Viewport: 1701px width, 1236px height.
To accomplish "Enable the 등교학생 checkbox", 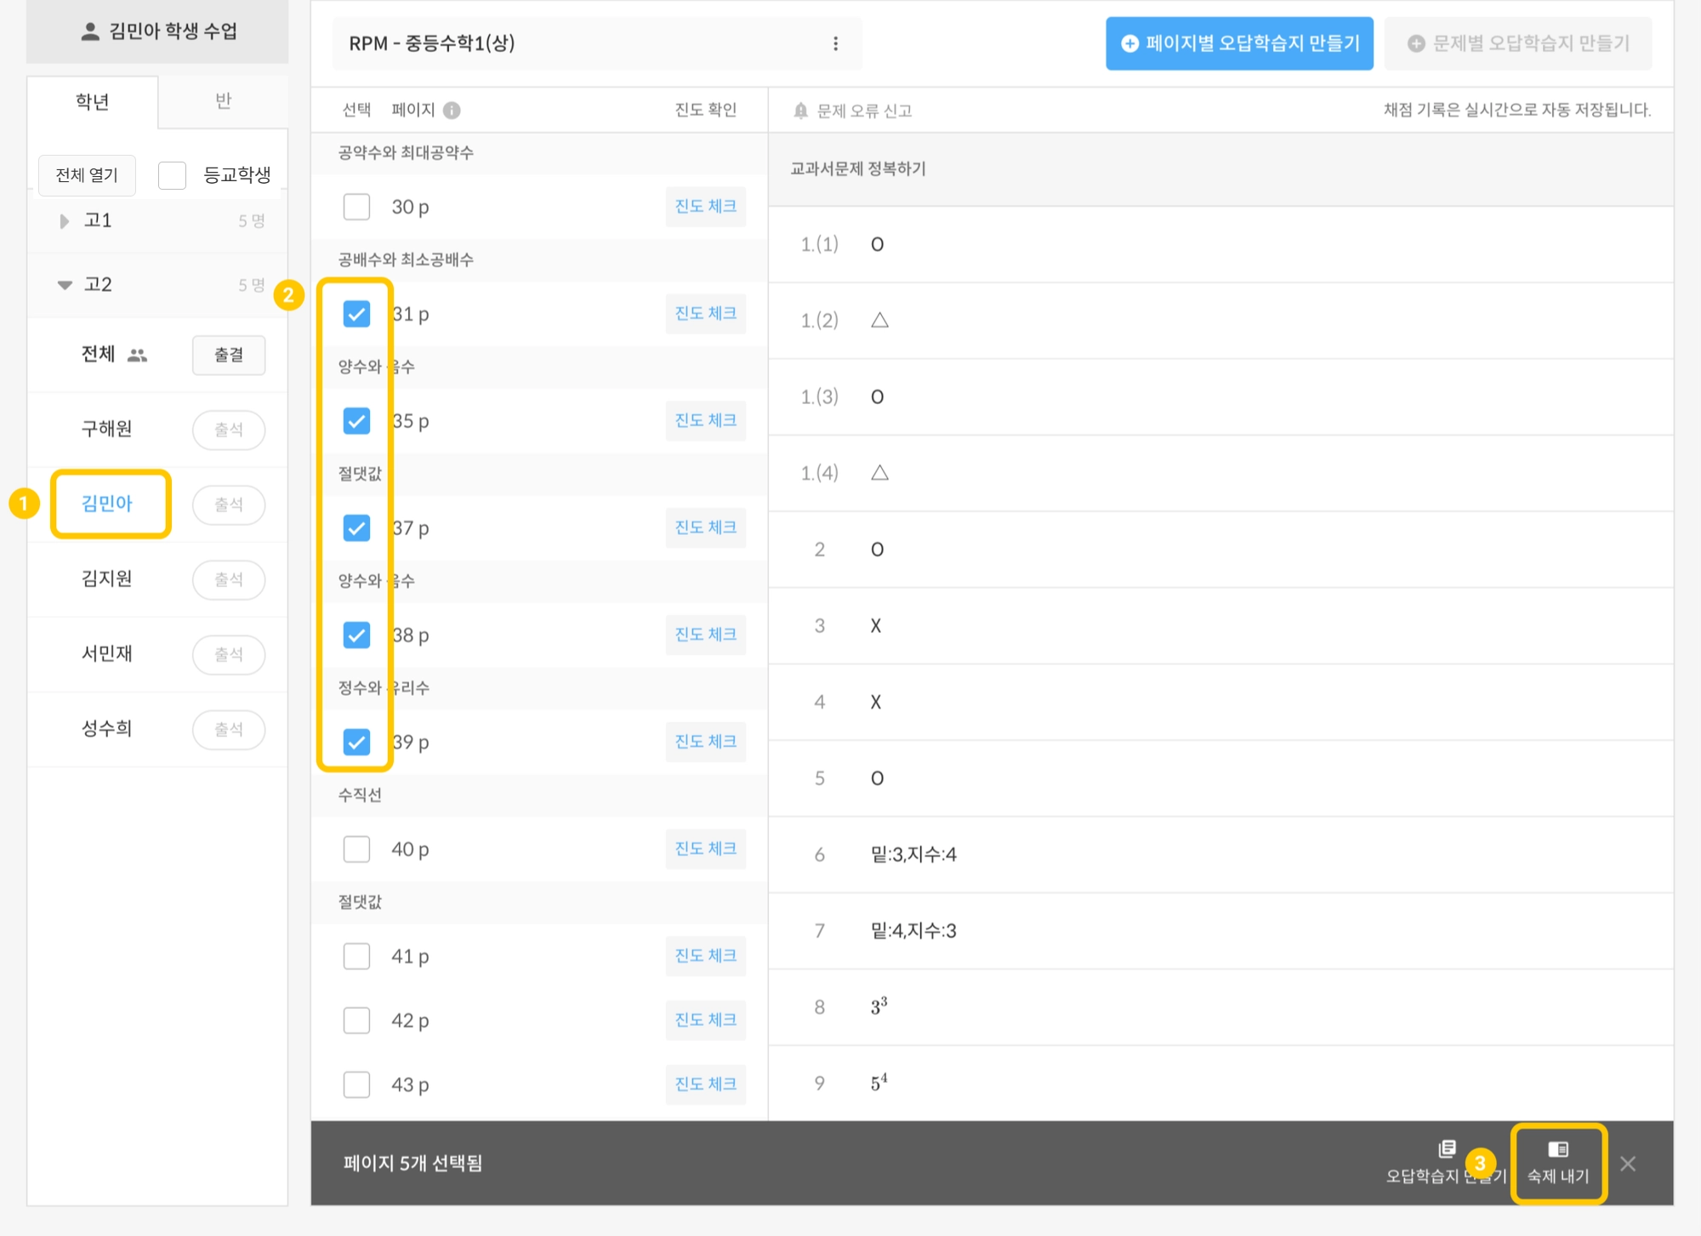I will (x=173, y=175).
